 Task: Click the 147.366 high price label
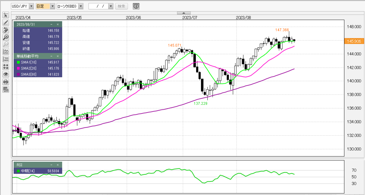(x=282, y=30)
